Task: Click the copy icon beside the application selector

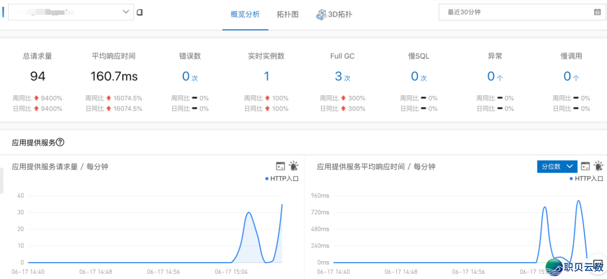Action: coord(140,12)
